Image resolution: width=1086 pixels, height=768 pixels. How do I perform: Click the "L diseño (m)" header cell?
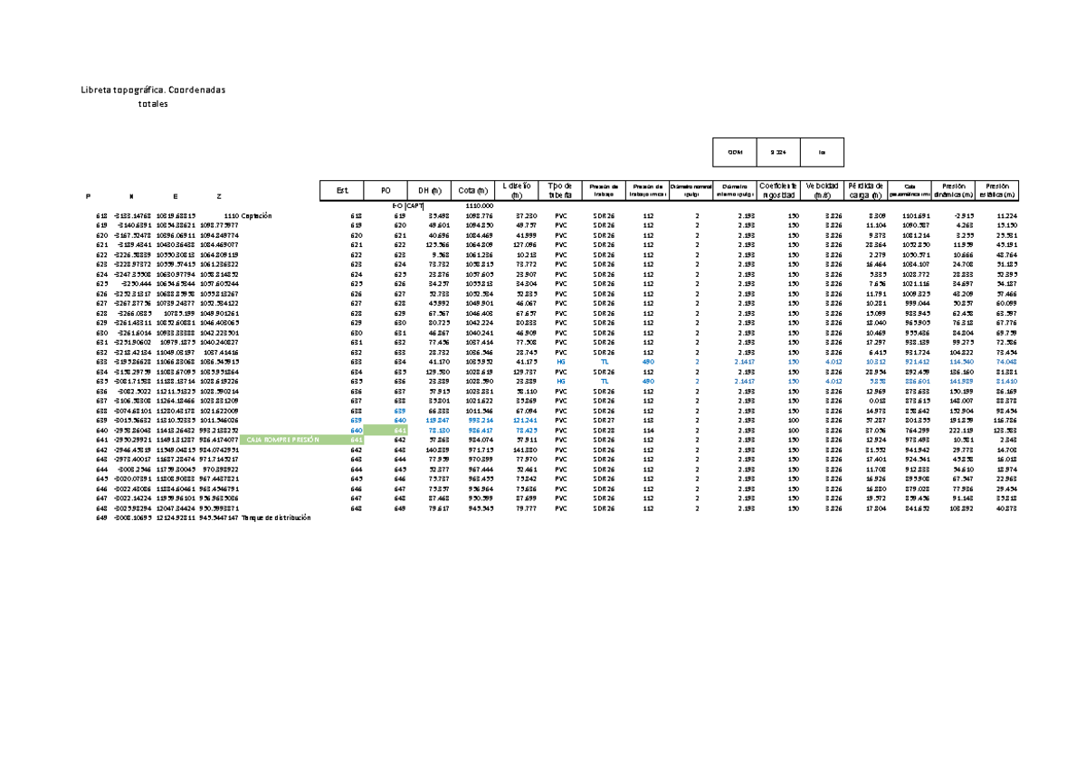tap(518, 190)
